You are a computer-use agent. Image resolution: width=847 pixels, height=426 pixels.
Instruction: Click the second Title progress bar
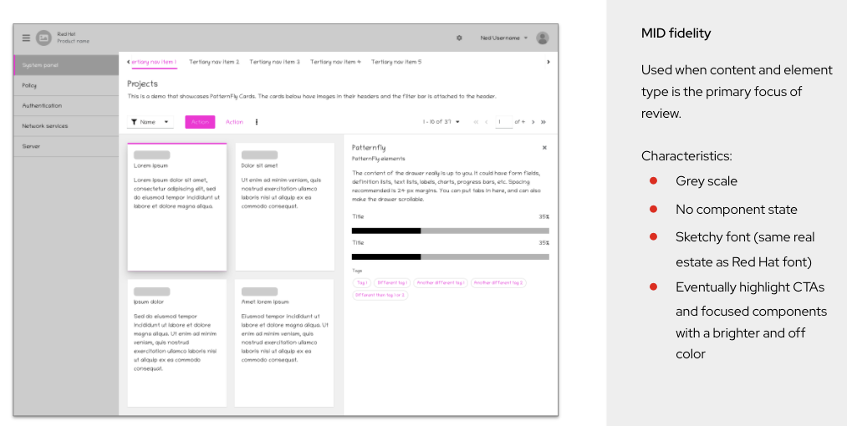pyautogui.click(x=451, y=257)
